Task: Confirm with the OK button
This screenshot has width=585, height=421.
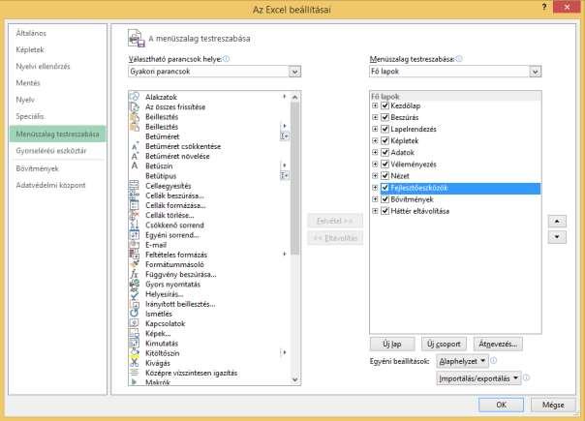Action: (x=501, y=405)
